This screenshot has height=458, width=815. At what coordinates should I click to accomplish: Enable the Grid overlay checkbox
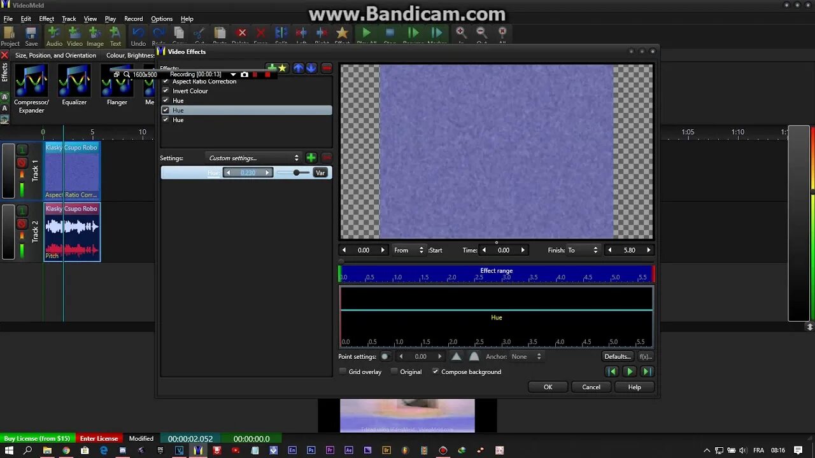click(343, 371)
